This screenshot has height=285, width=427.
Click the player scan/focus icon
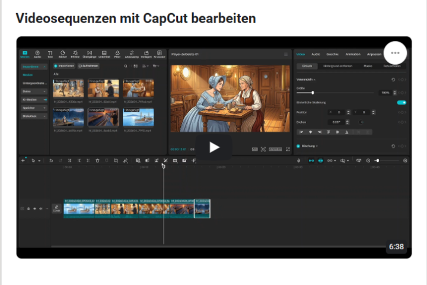(263, 149)
